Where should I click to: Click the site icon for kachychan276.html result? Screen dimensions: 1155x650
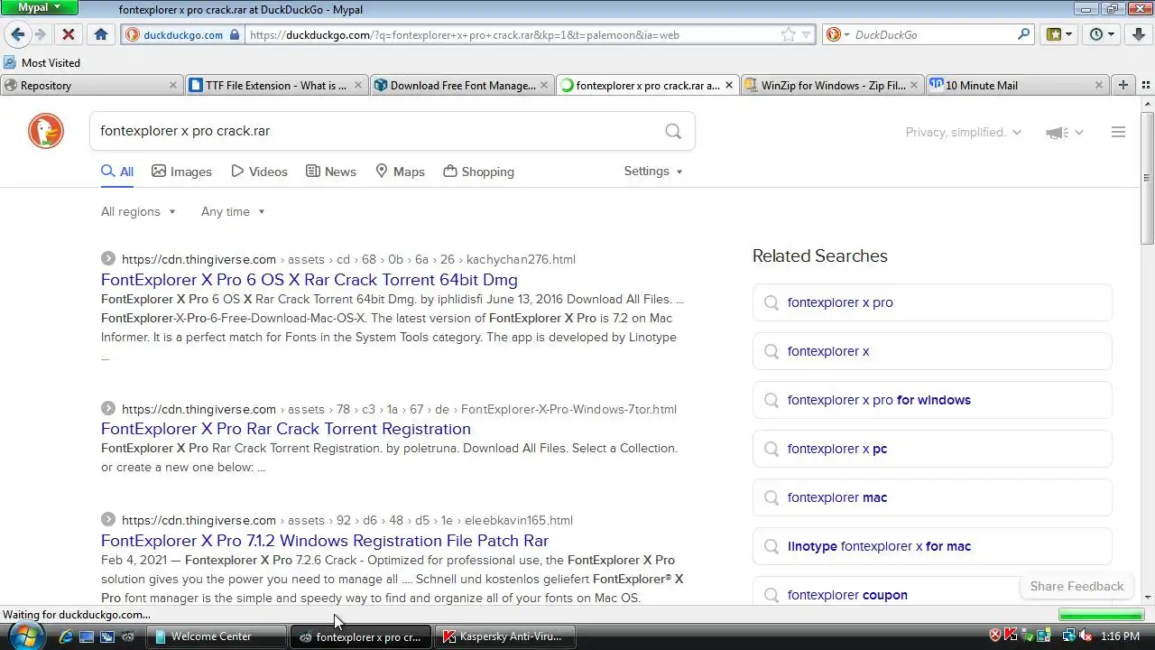(108, 258)
